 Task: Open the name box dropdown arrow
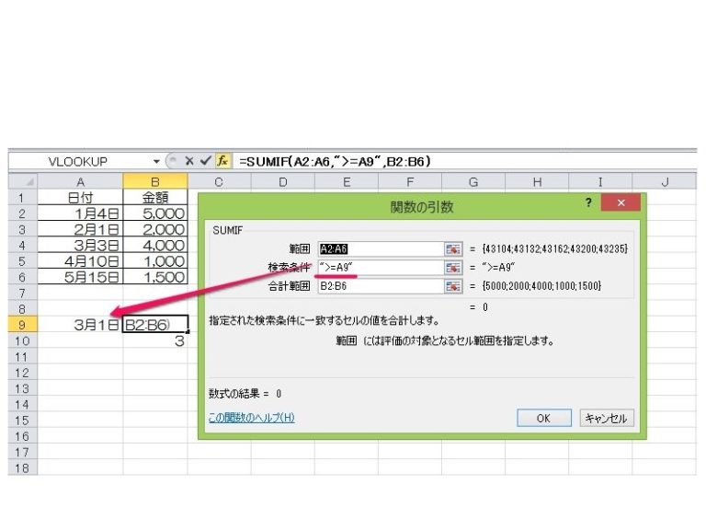[157, 160]
